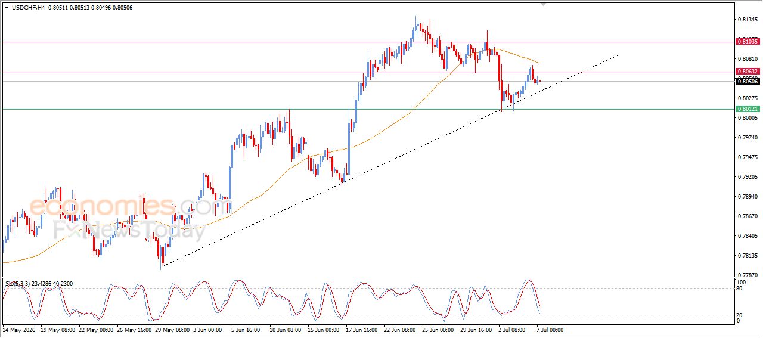Click the FxNewsToday watermark text
Viewport: 763px width, 338px height.
129,230
